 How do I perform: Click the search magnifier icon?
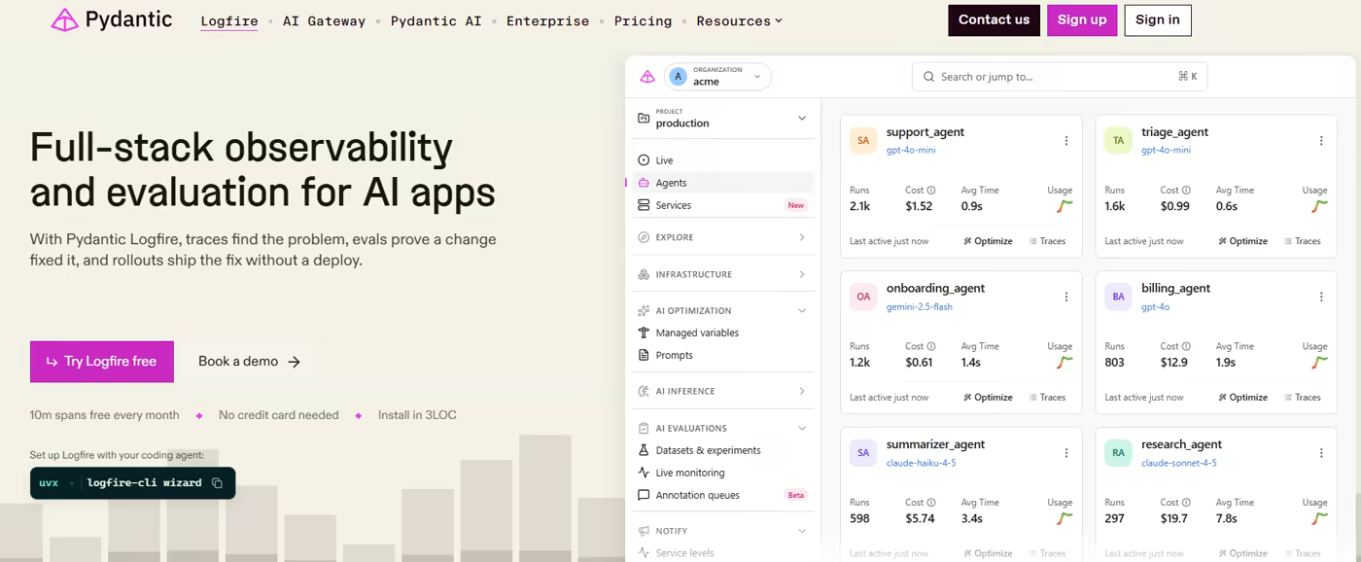coord(929,77)
